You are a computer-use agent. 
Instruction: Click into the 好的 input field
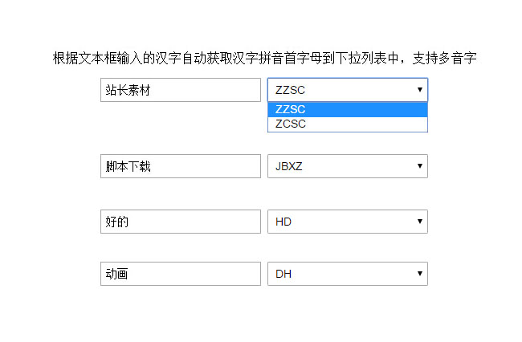[x=181, y=222]
